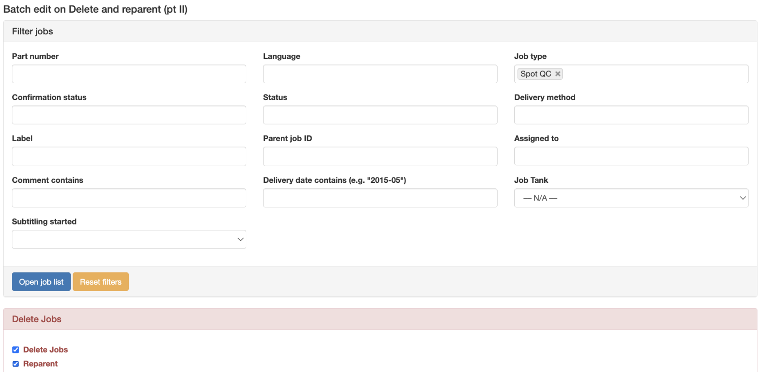Click the Subtitling started label
This screenshot has width=762, height=372.
coord(44,221)
